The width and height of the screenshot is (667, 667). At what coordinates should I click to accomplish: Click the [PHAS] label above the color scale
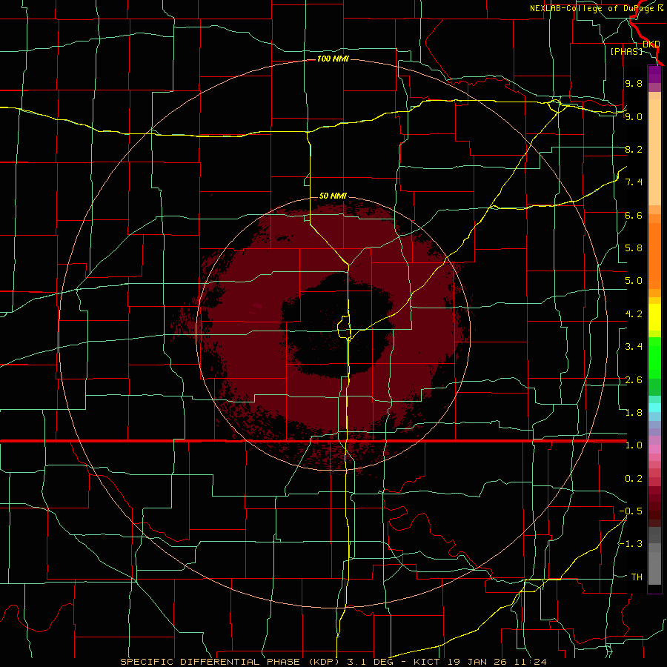[x=626, y=51]
